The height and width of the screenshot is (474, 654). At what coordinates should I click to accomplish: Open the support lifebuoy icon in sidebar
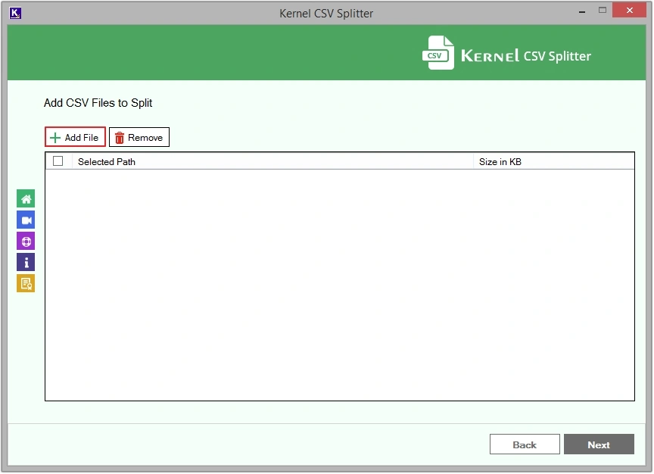click(x=25, y=240)
